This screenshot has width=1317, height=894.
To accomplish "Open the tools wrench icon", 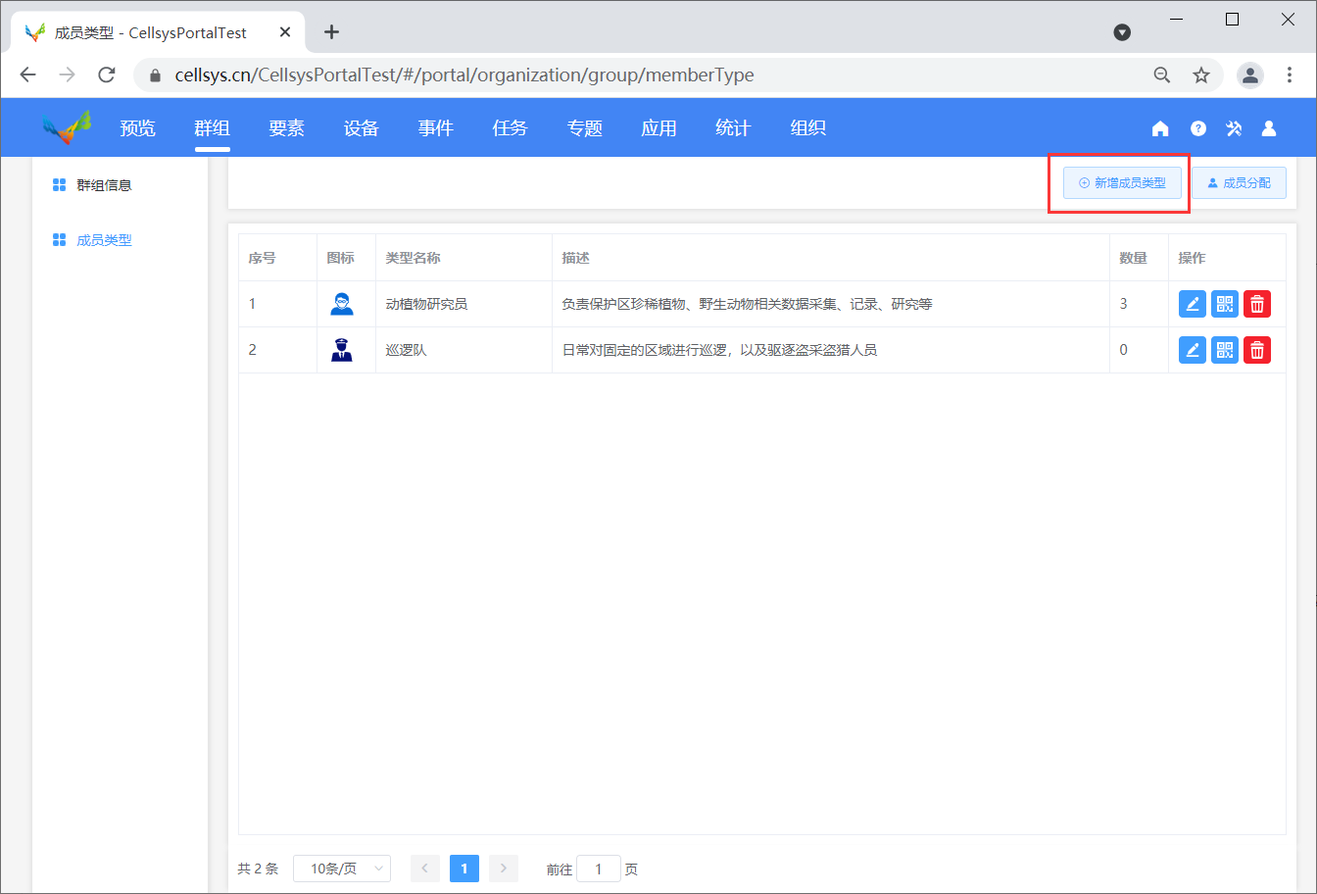I will point(1234,128).
